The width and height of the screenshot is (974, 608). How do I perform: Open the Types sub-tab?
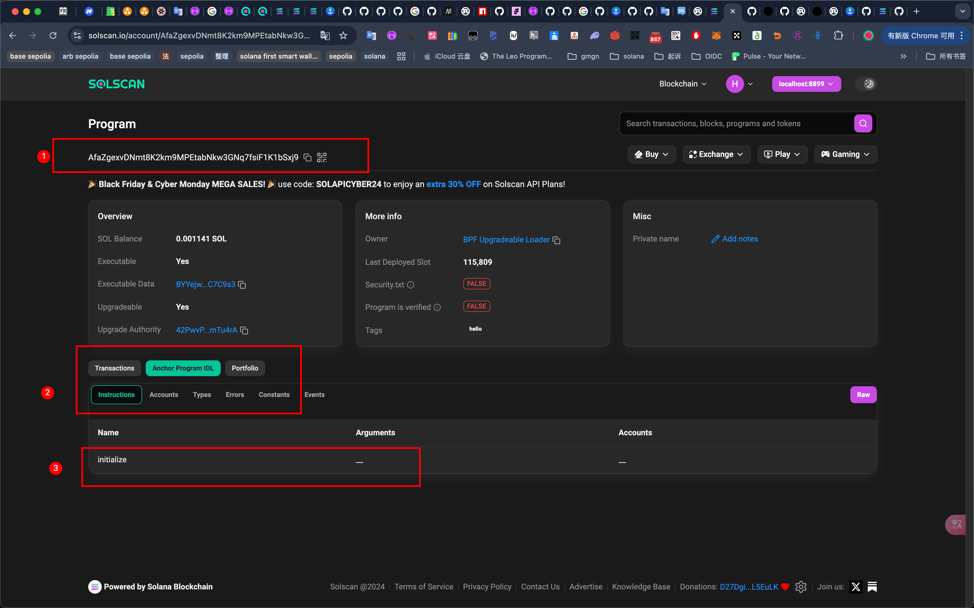pos(202,395)
